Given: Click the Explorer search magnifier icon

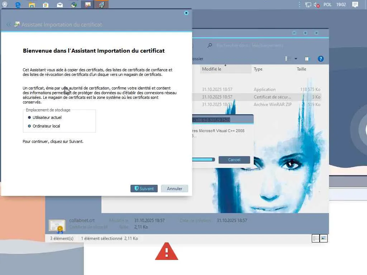Looking at the screenshot, I should click(209, 45).
